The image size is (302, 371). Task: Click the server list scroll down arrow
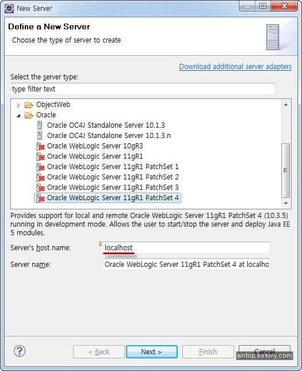click(286, 204)
